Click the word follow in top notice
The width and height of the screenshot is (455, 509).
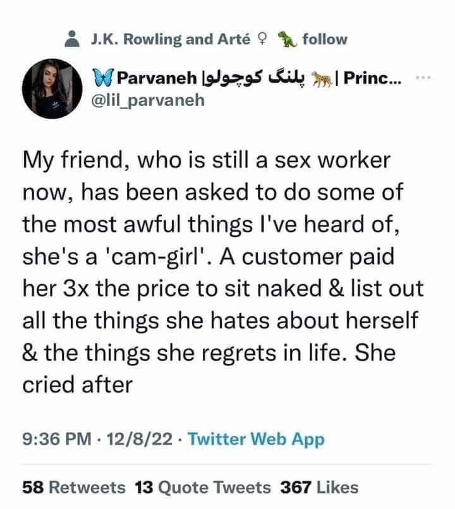click(x=324, y=39)
